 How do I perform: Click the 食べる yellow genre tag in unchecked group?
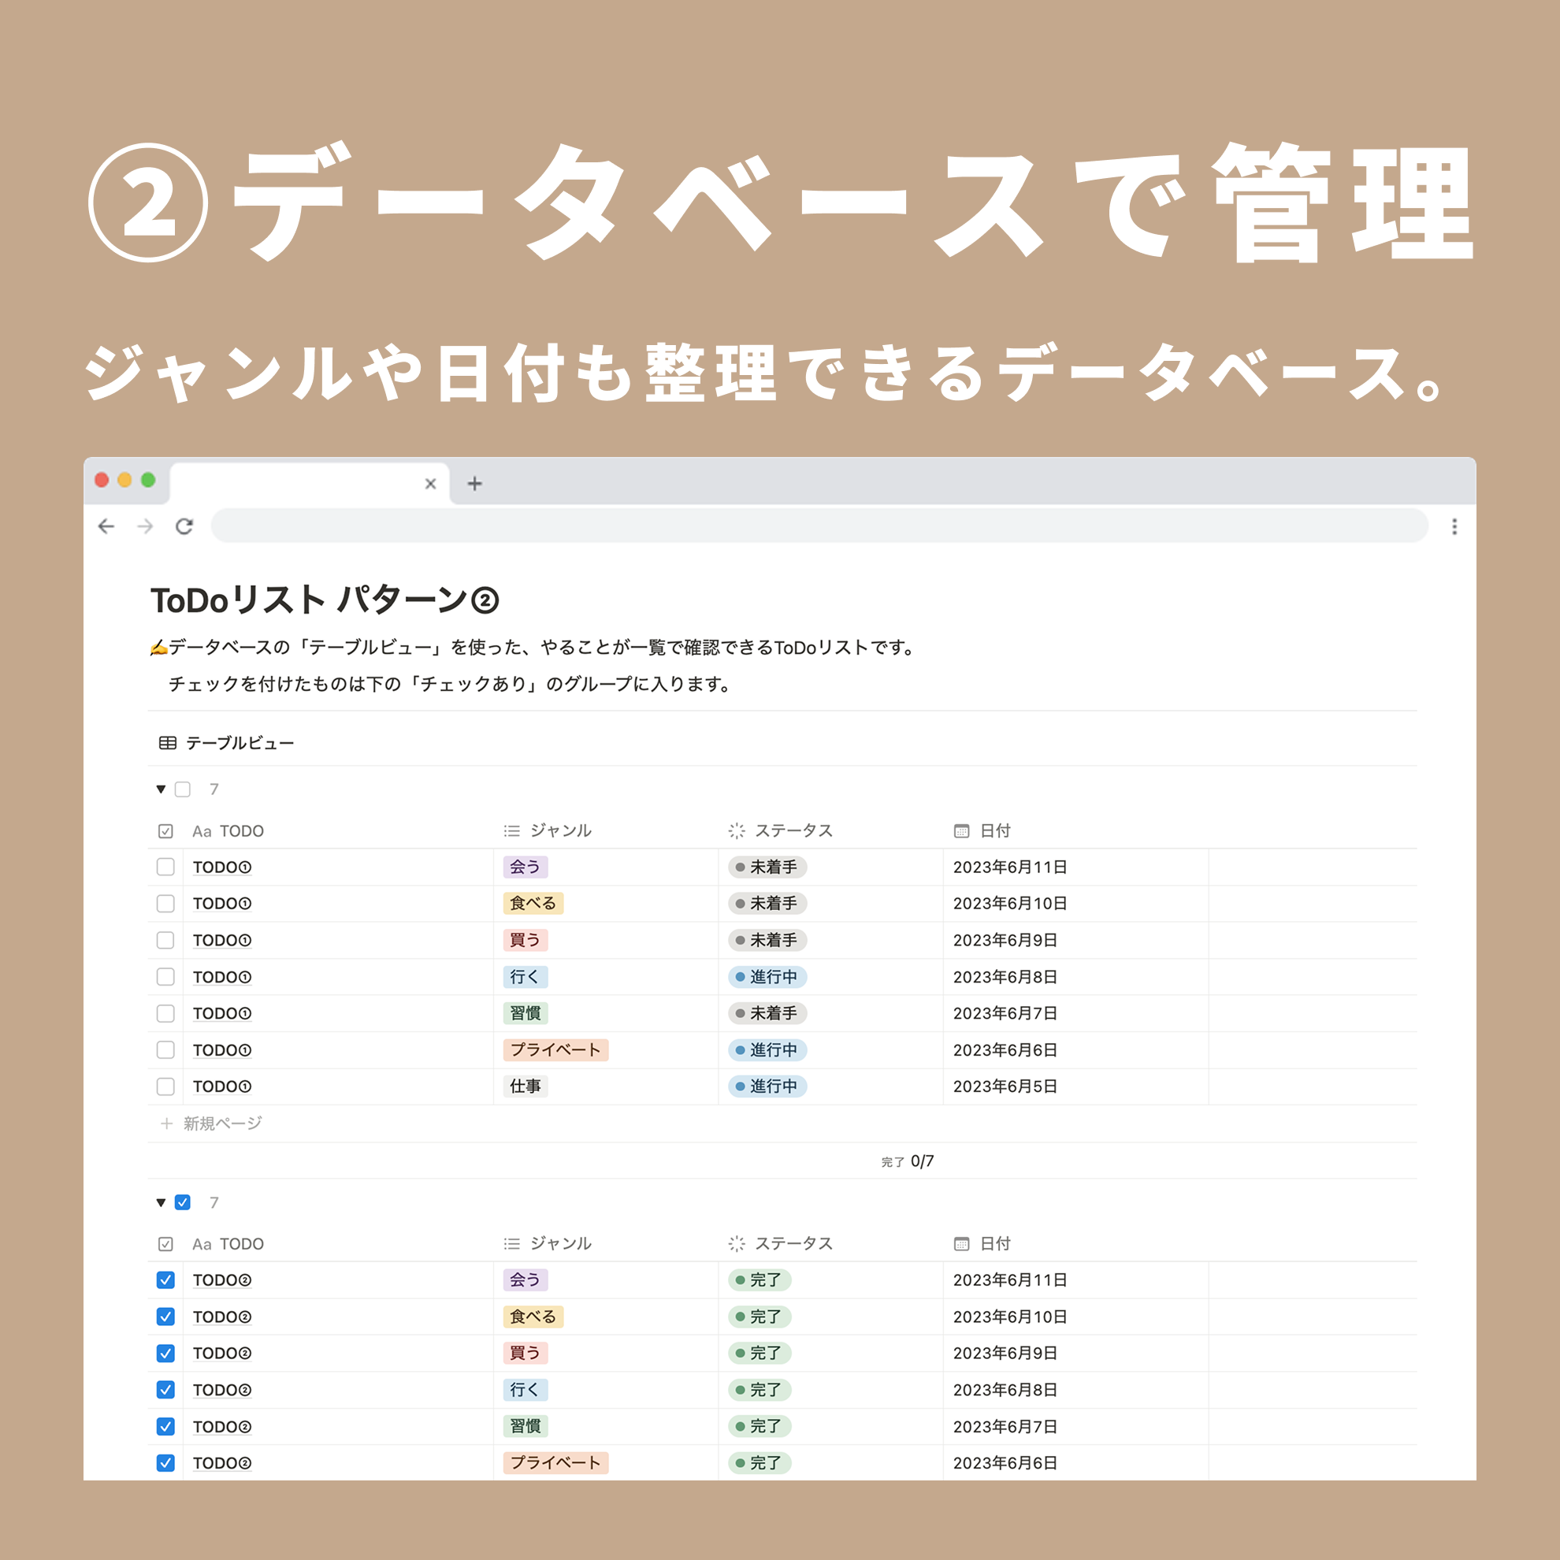click(x=533, y=904)
